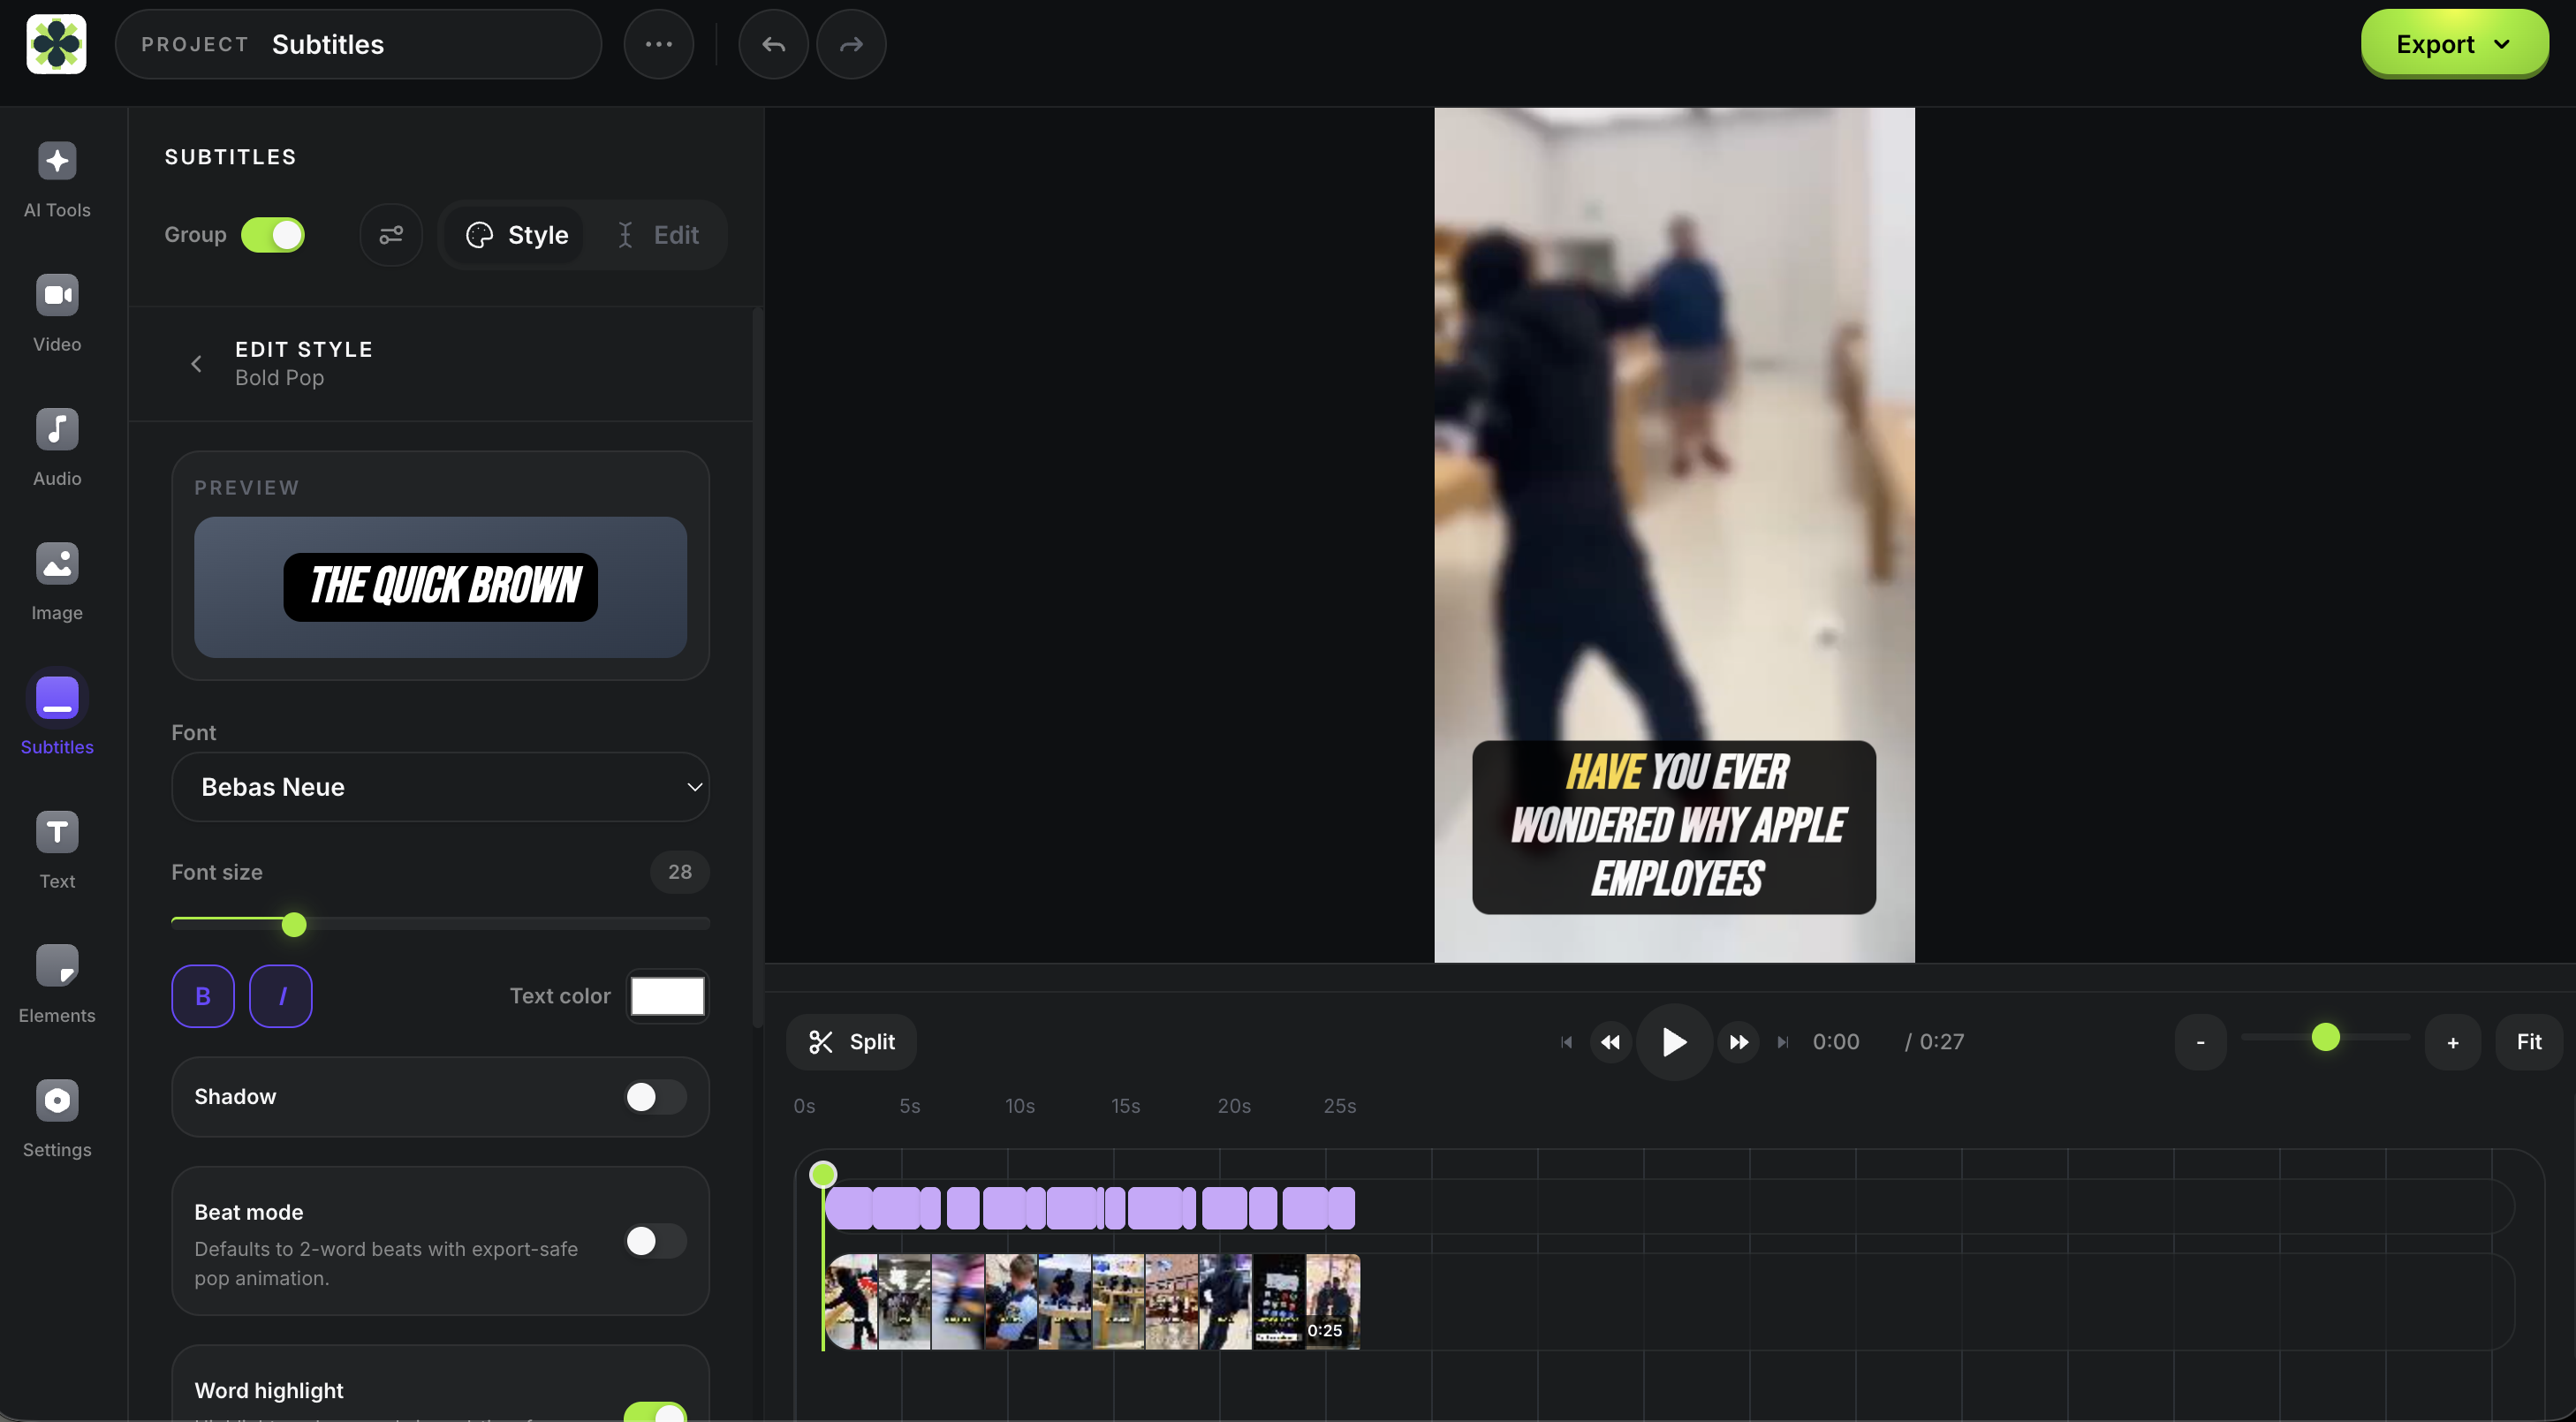This screenshot has height=1422, width=2576.
Task: Select the Video panel in sidebar
Action: click(56, 313)
